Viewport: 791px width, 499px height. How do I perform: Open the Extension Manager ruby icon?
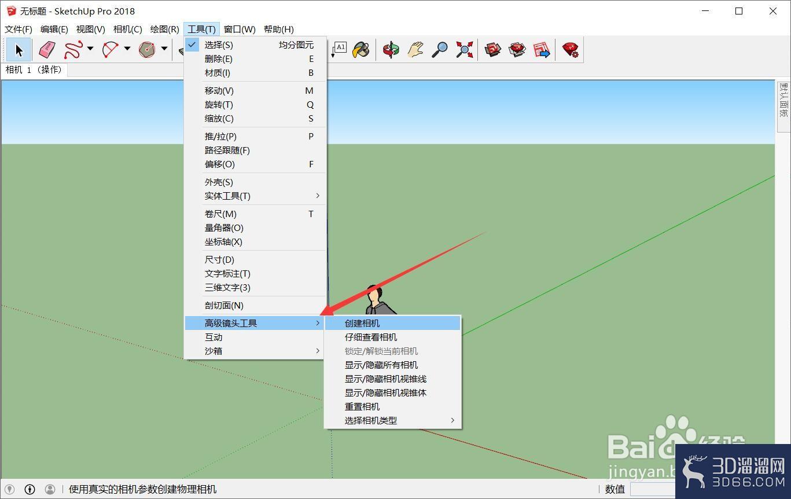pos(571,50)
